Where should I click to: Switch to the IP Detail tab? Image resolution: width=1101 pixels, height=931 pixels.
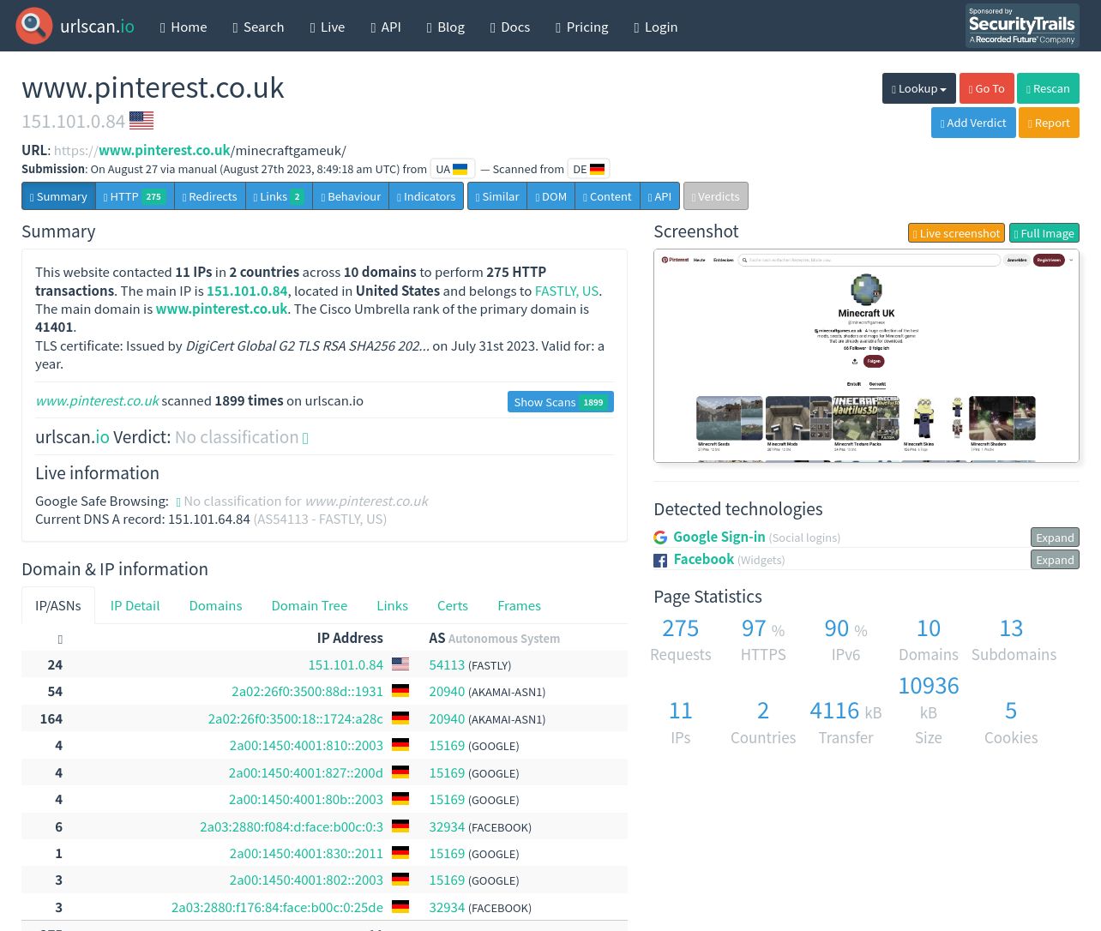135,606
